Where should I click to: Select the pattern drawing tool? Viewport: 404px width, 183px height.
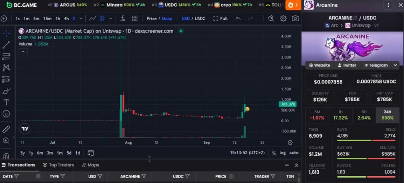point(6,68)
